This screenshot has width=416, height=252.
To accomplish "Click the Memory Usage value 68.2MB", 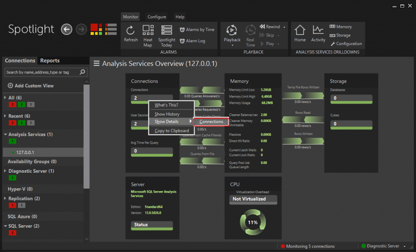I will click(267, 103).
